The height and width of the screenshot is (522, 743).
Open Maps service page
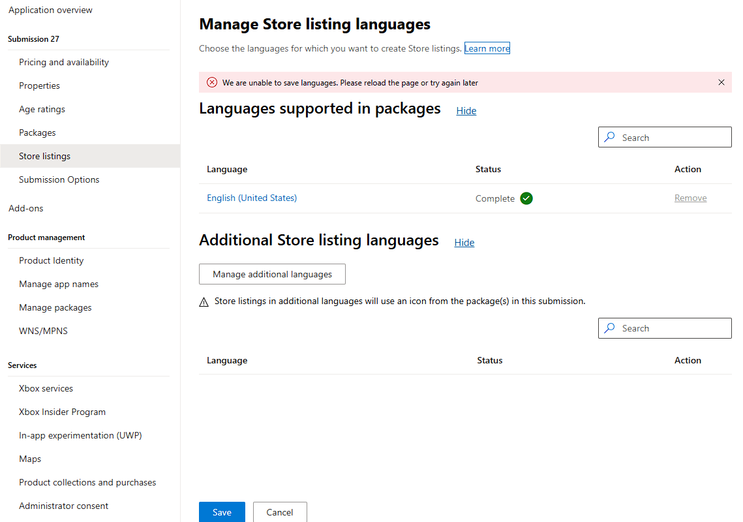tap(30, 459)
